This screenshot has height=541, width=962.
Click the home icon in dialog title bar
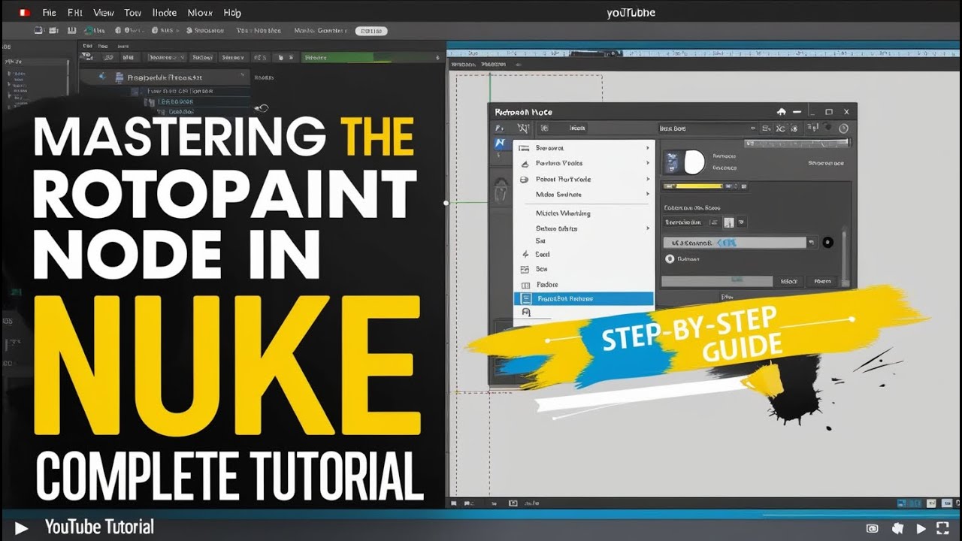point(782,112)
